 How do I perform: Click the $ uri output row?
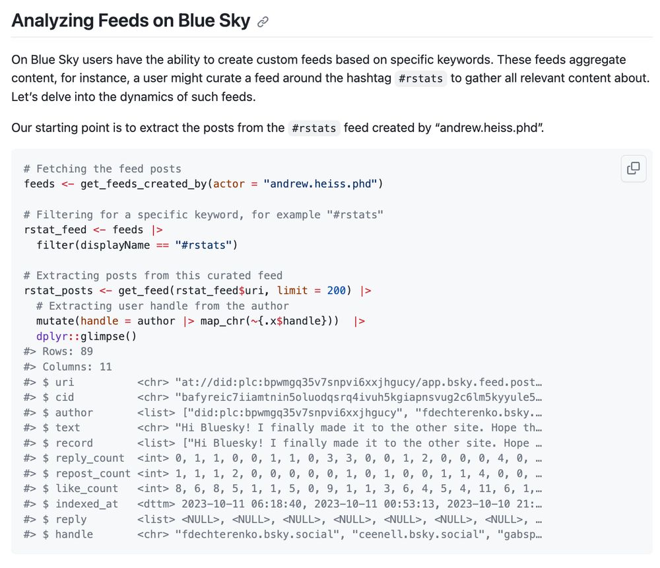point(283,382)
